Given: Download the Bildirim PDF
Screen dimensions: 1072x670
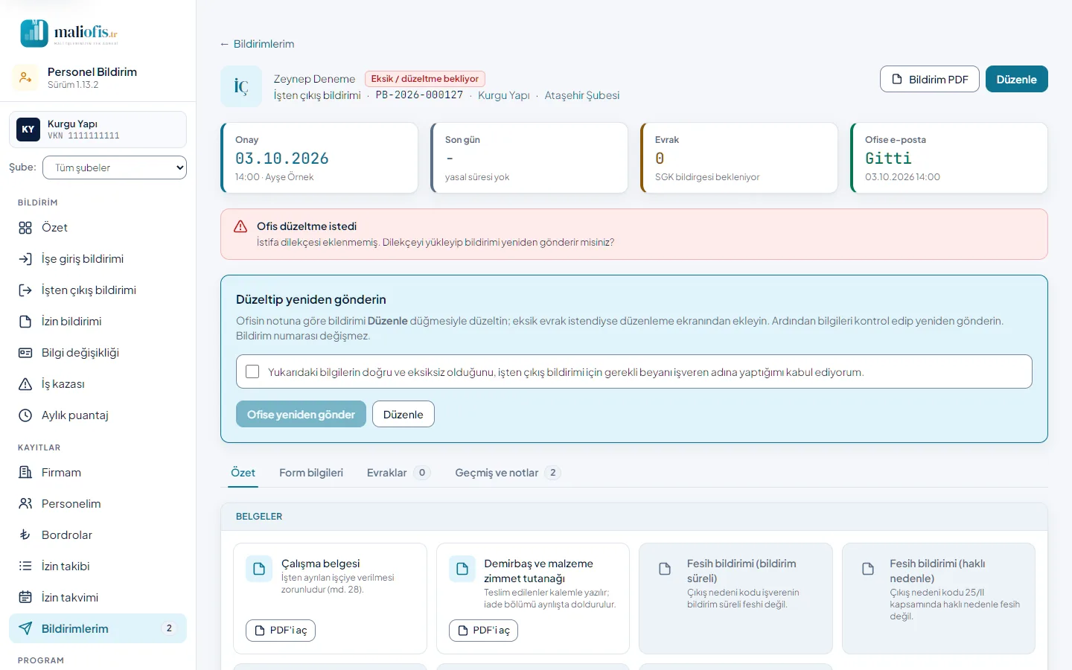Looking at the screenshot, I should tap(930, 80).
